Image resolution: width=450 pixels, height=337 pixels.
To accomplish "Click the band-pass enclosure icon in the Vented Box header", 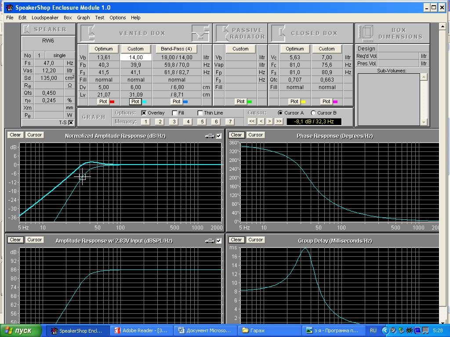I will coord(200,33).
